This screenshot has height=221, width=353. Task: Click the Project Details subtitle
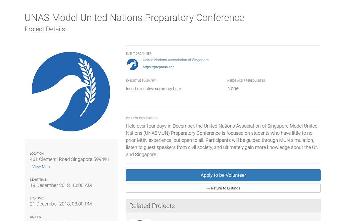click(45, 29)
